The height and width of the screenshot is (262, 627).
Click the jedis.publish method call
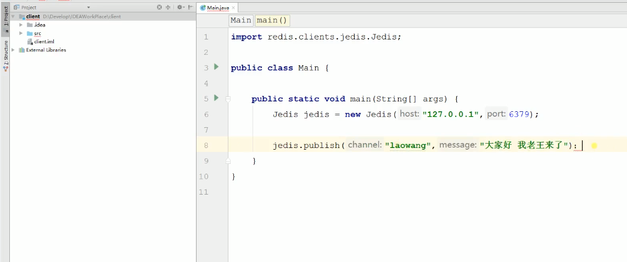pyautogui.click(x=306, y=146)
